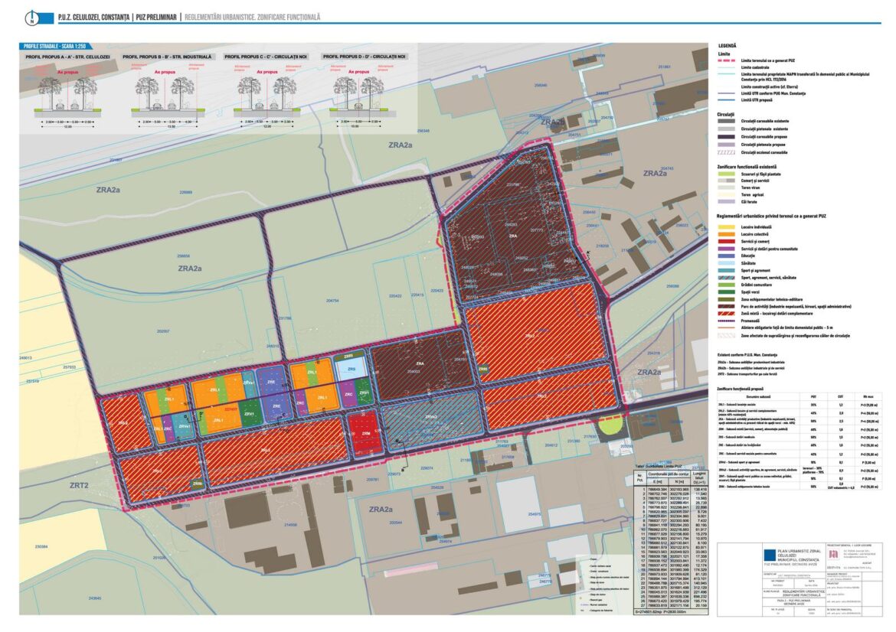
Task: Click the hatched Circulații ocazional carosabile symbol
Action: (x=725, y=152)
